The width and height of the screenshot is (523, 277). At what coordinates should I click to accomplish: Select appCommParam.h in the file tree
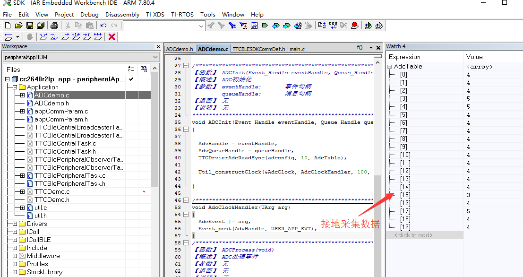click(x=61, y=120)
